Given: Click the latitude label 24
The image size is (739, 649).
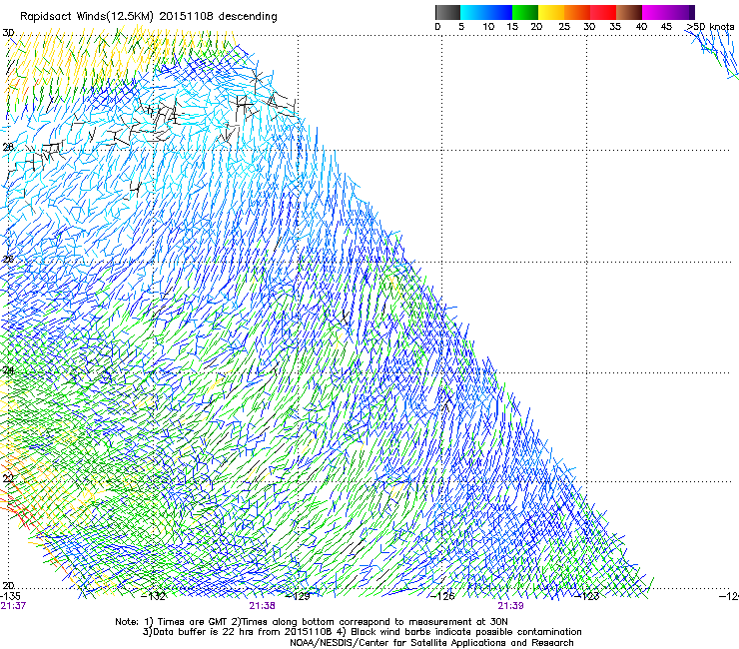Looking at the screenshot, I should click(8, 370).
